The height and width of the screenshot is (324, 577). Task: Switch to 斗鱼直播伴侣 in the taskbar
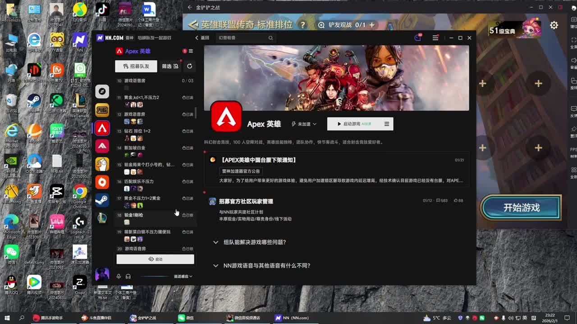(x=96, y=318)
